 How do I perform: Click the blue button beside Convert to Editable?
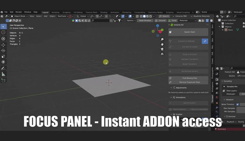(x=205, y=41)
